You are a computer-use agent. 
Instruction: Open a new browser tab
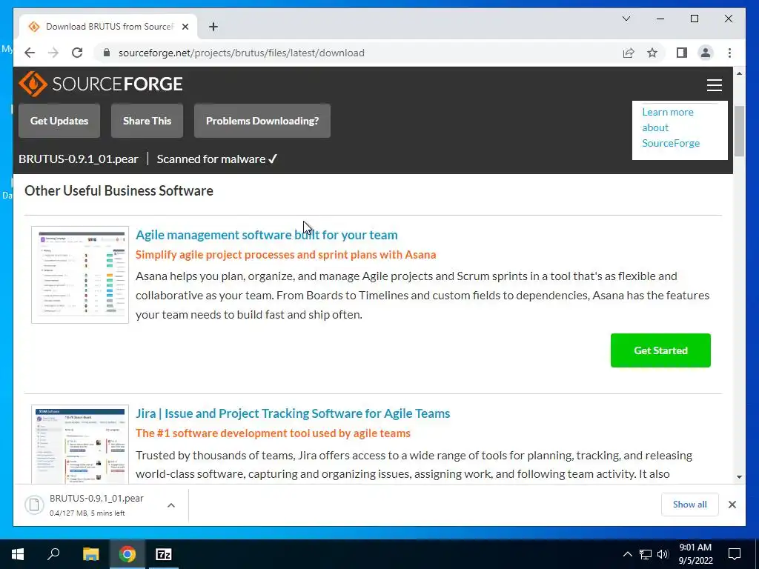(x=213, y=27)
